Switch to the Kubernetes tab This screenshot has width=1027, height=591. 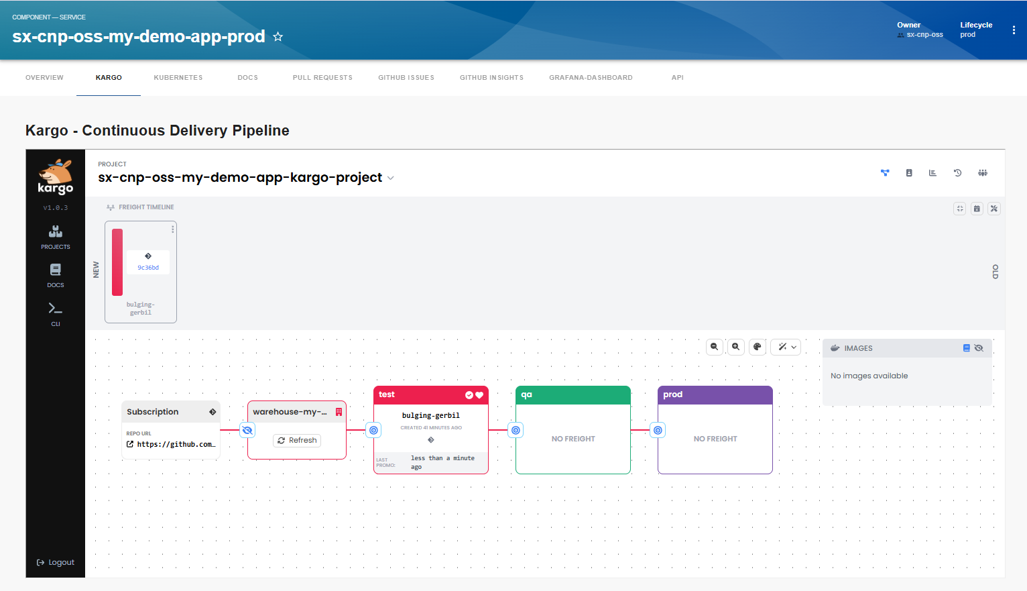tap(178, 78)
